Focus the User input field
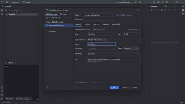The height and width of the screenshot is (104, 185). [101, 44]
